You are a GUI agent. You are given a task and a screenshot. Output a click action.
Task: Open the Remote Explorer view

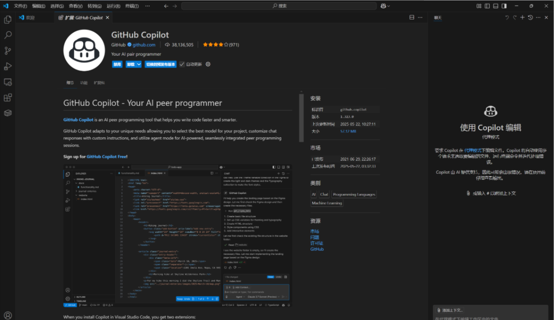coord(8,82)
